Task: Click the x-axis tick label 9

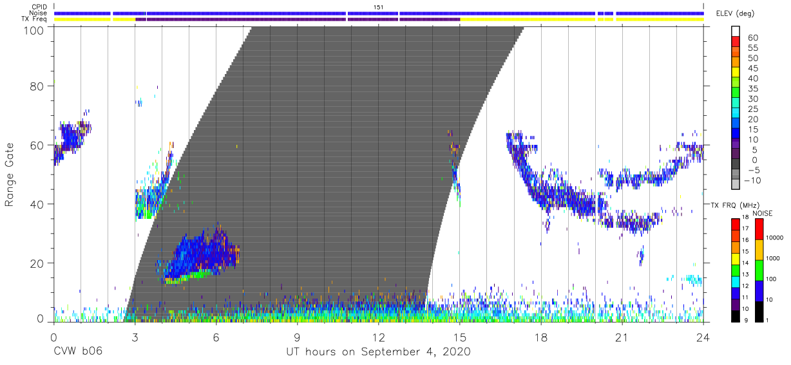Action: click(297, 337)
